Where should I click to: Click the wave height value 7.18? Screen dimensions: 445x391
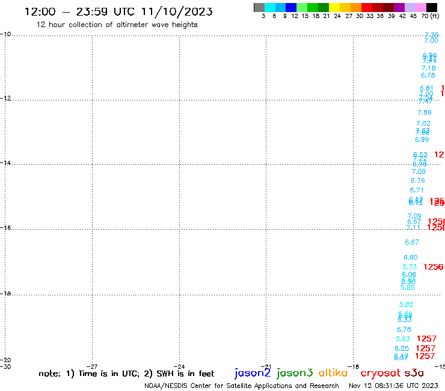[429, 68]
